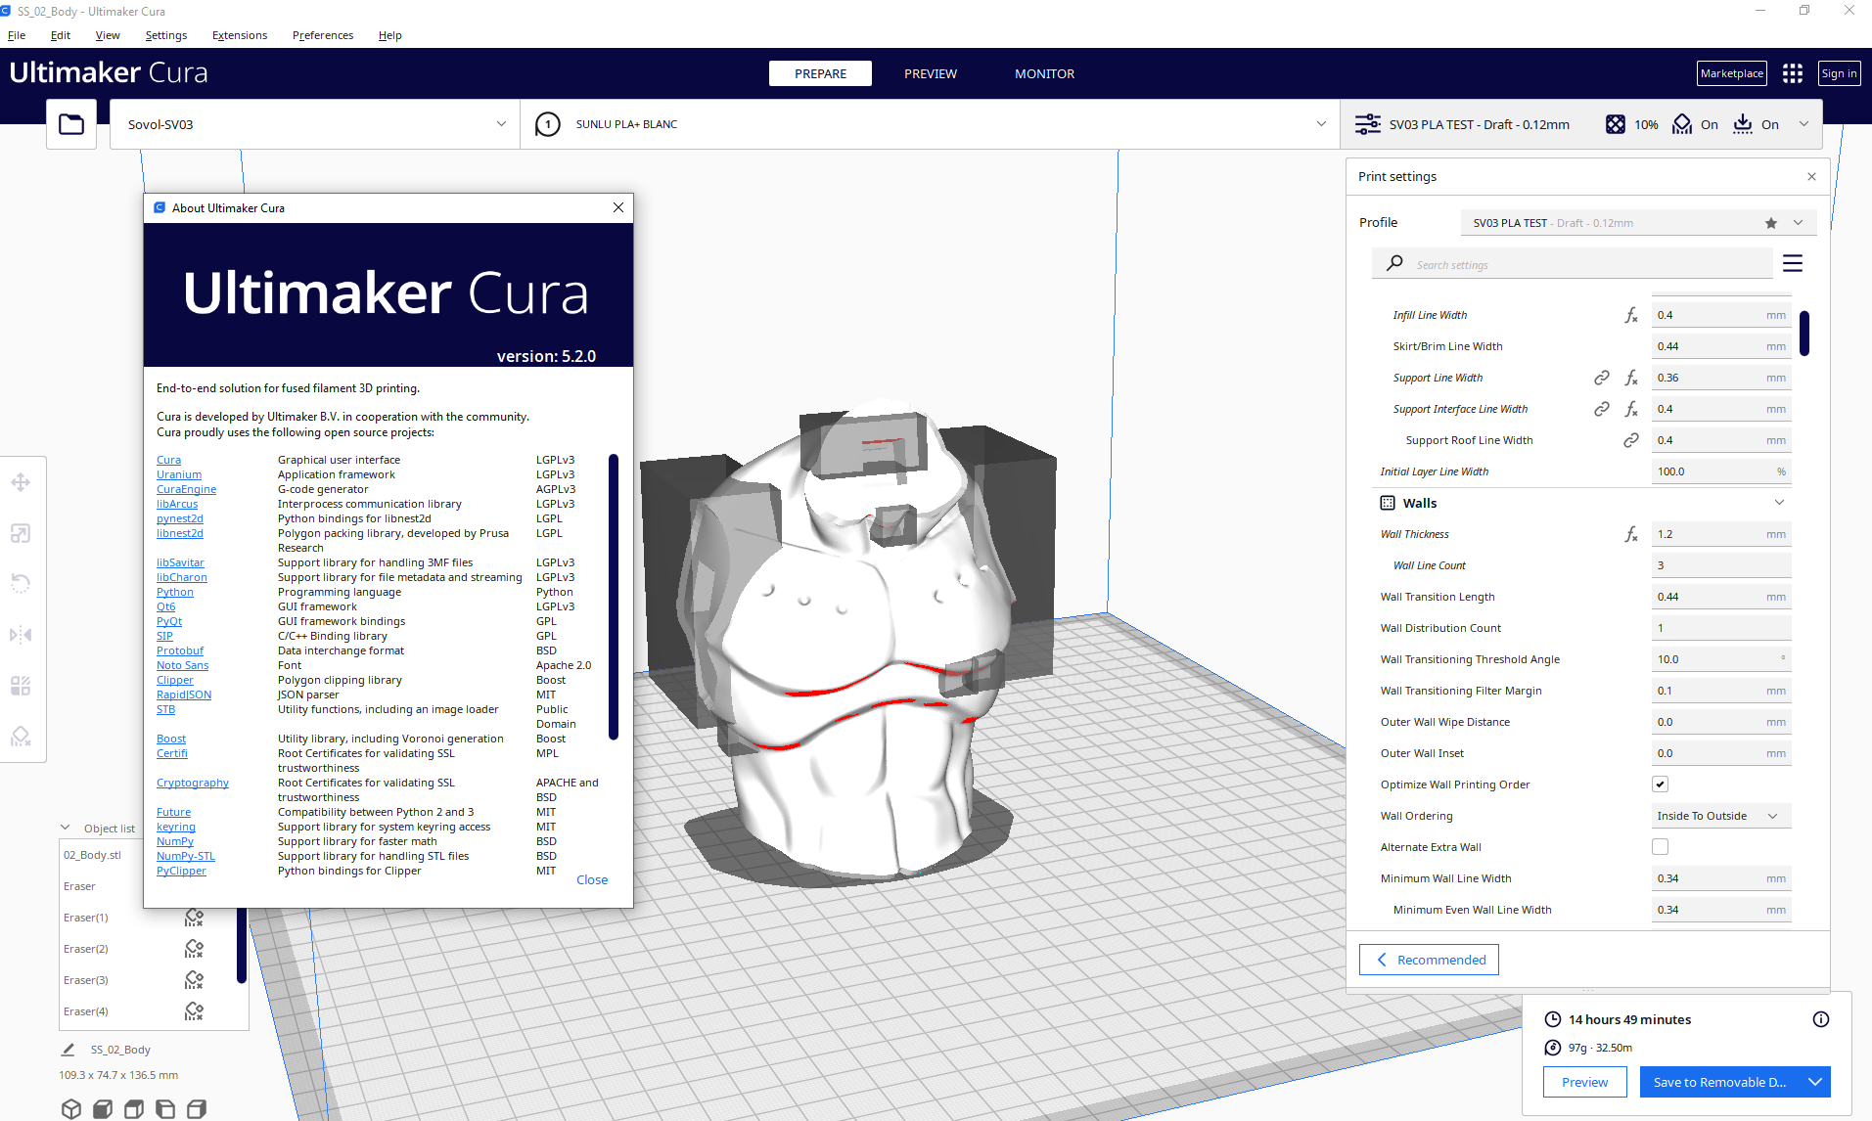1872x1121 pixels.
Task: Click the pencil icon beside SS_02_Body
Action: (x=68, y=1050)
